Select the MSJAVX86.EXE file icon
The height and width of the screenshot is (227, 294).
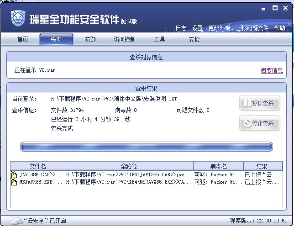click(14, 182)
